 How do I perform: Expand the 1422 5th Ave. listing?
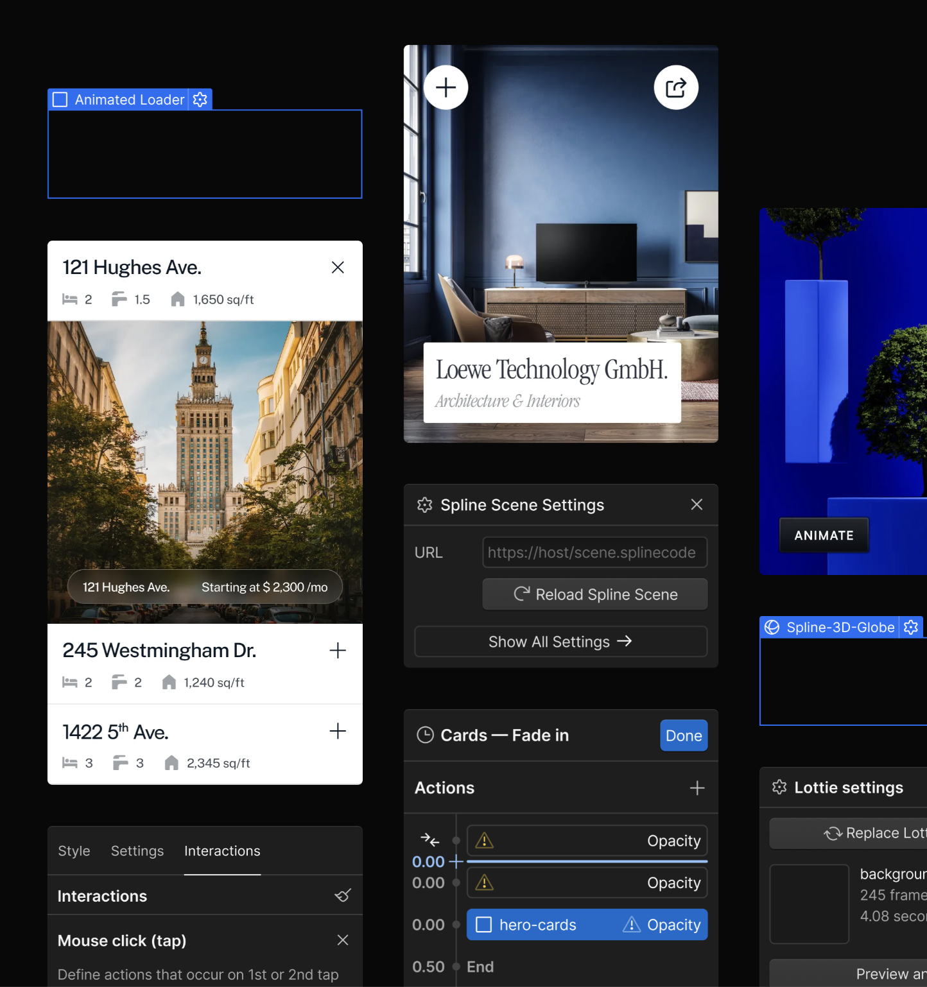pyautogui.click(x=338, y=732)
